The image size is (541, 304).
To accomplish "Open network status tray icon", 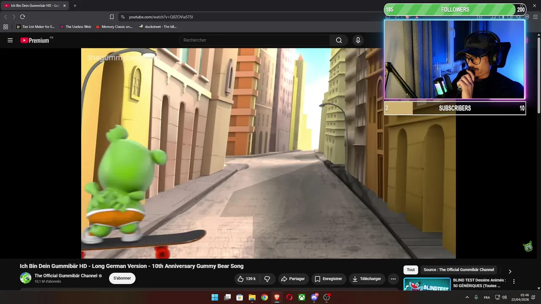I will pyautogui.click(x=497, y=297).
